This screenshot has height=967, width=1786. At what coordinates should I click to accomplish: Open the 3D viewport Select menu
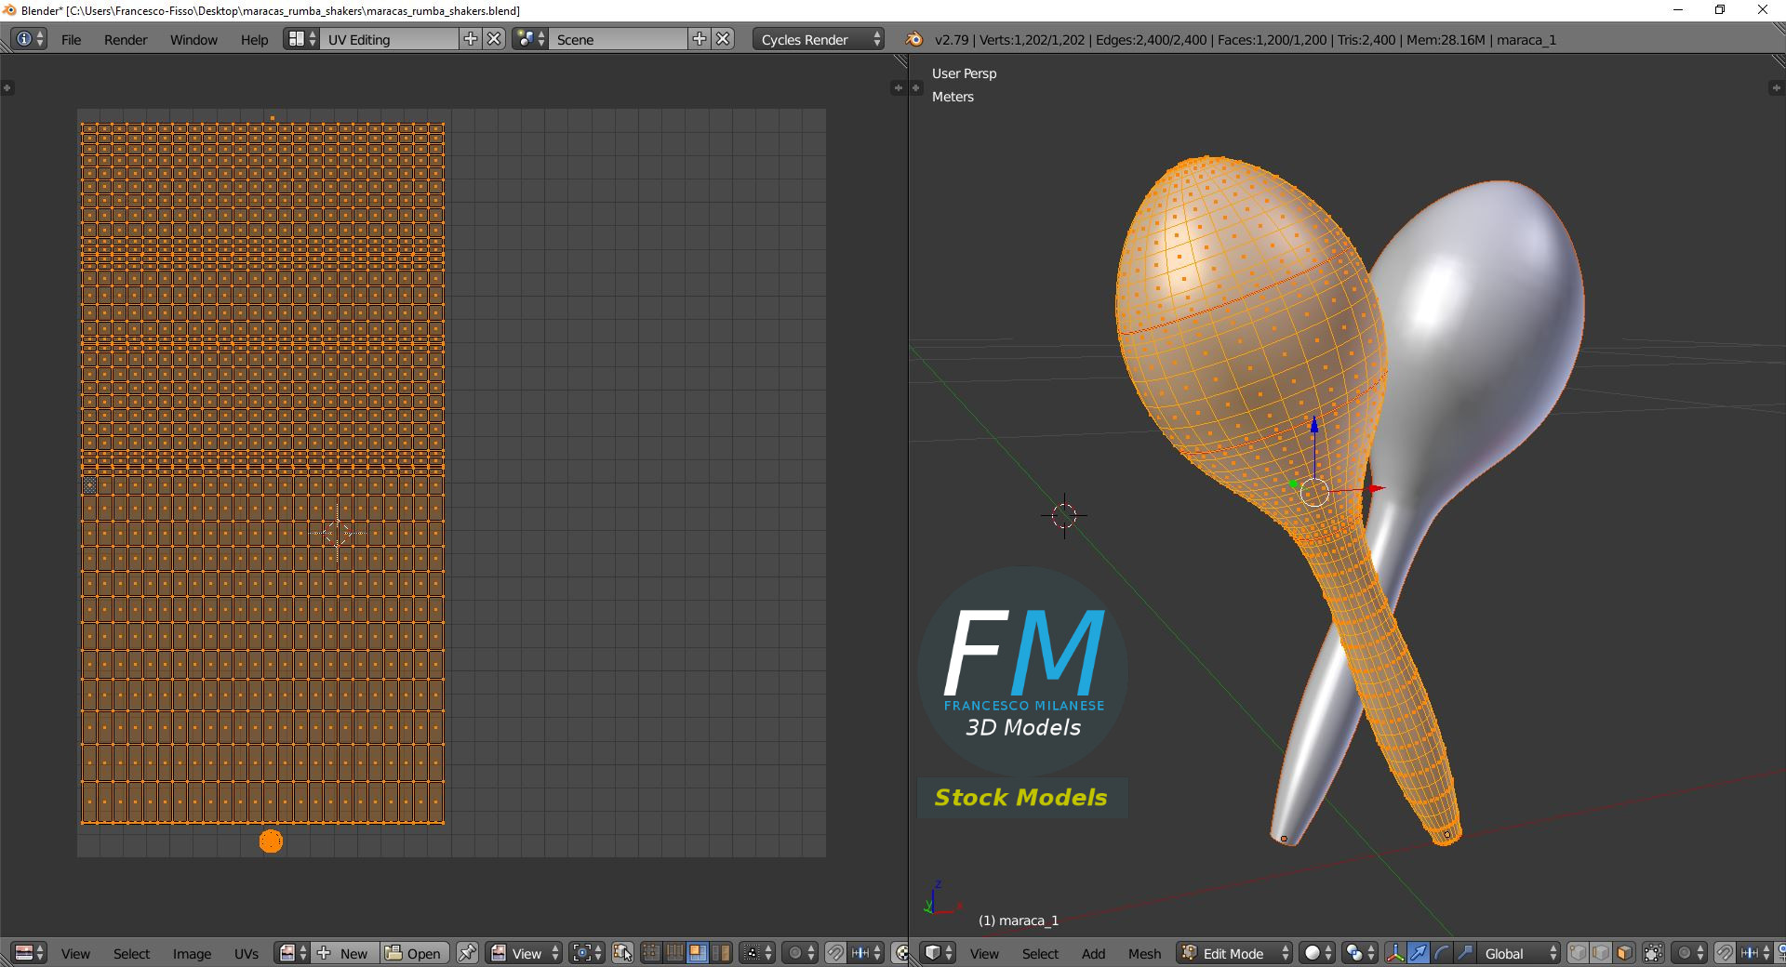click(x=1040, y=954)
